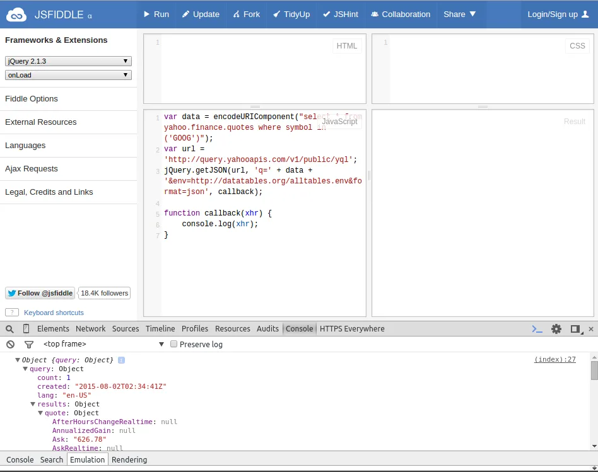Click the show drawer console prompt icon
This screenshot has width=598, height=472.
[537, 328]
